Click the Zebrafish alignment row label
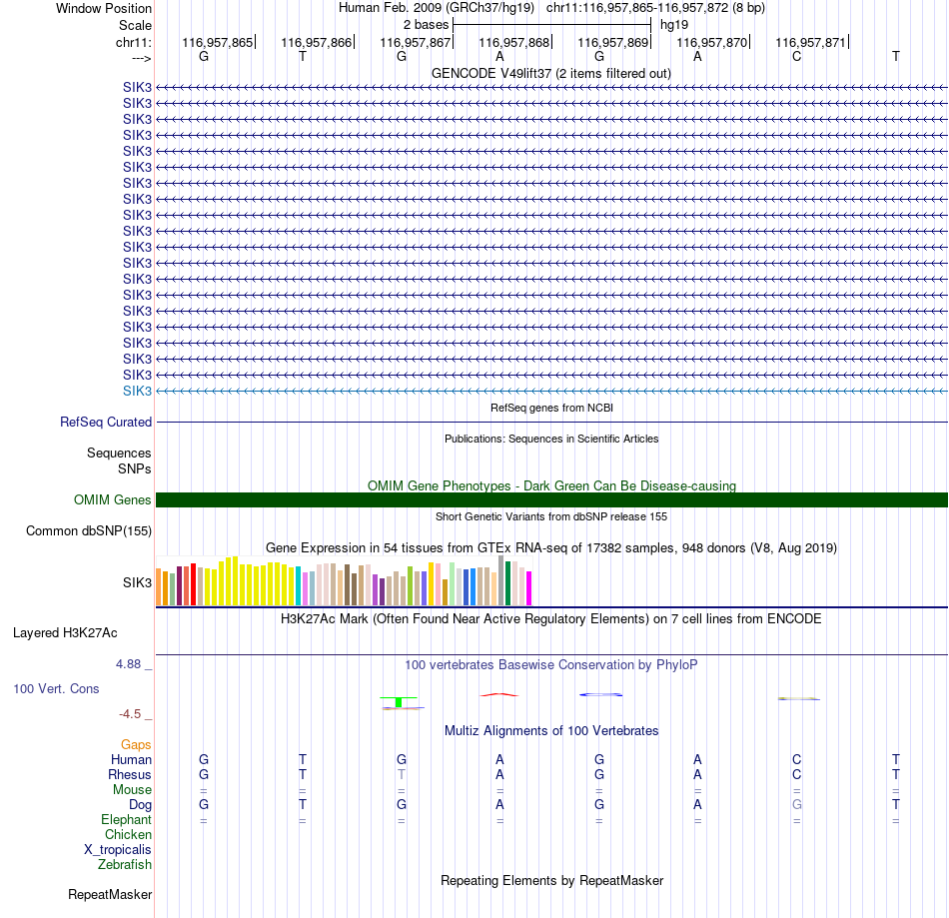Image resolution: width=949 pixels, height=918 pixels. click(125, 865)
